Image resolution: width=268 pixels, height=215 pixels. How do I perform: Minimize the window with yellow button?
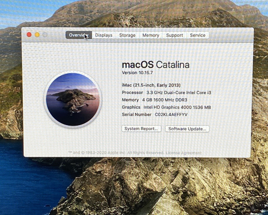point(37,35)
